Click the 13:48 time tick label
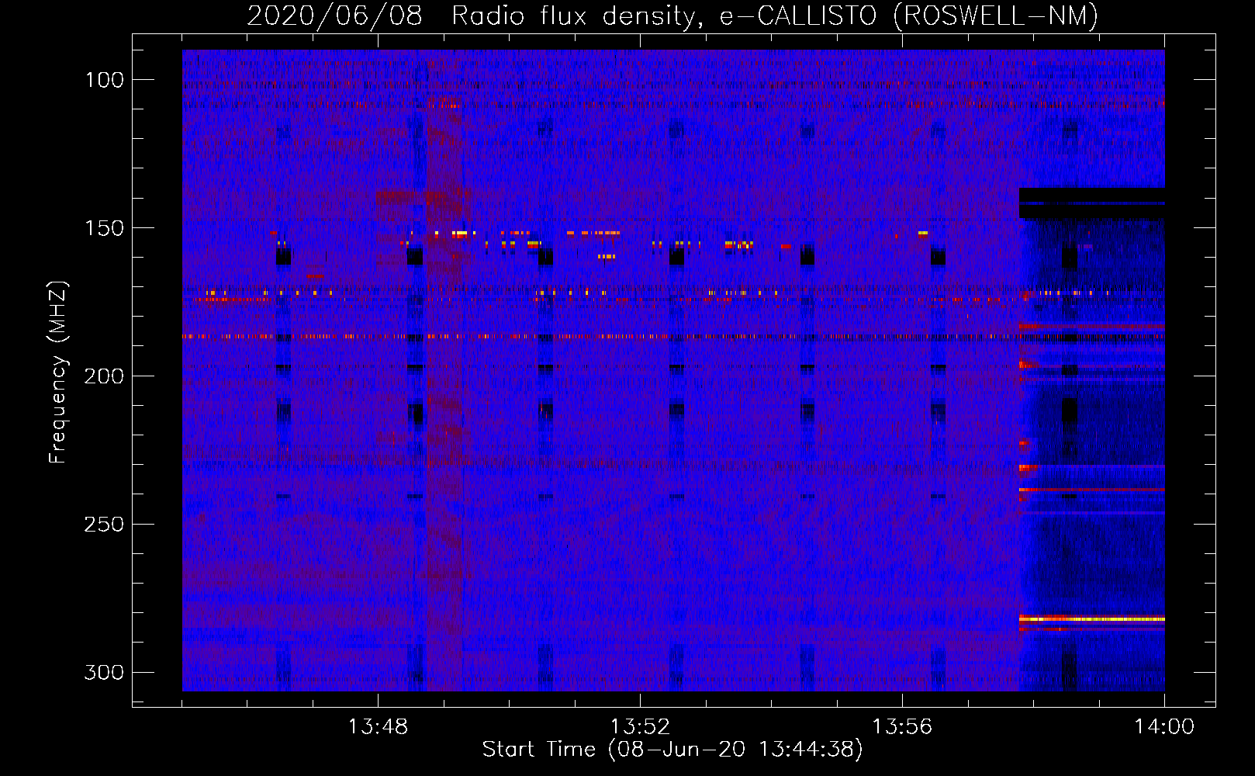The width and height of the screenshot is (1255, 776). pos(378,727)
